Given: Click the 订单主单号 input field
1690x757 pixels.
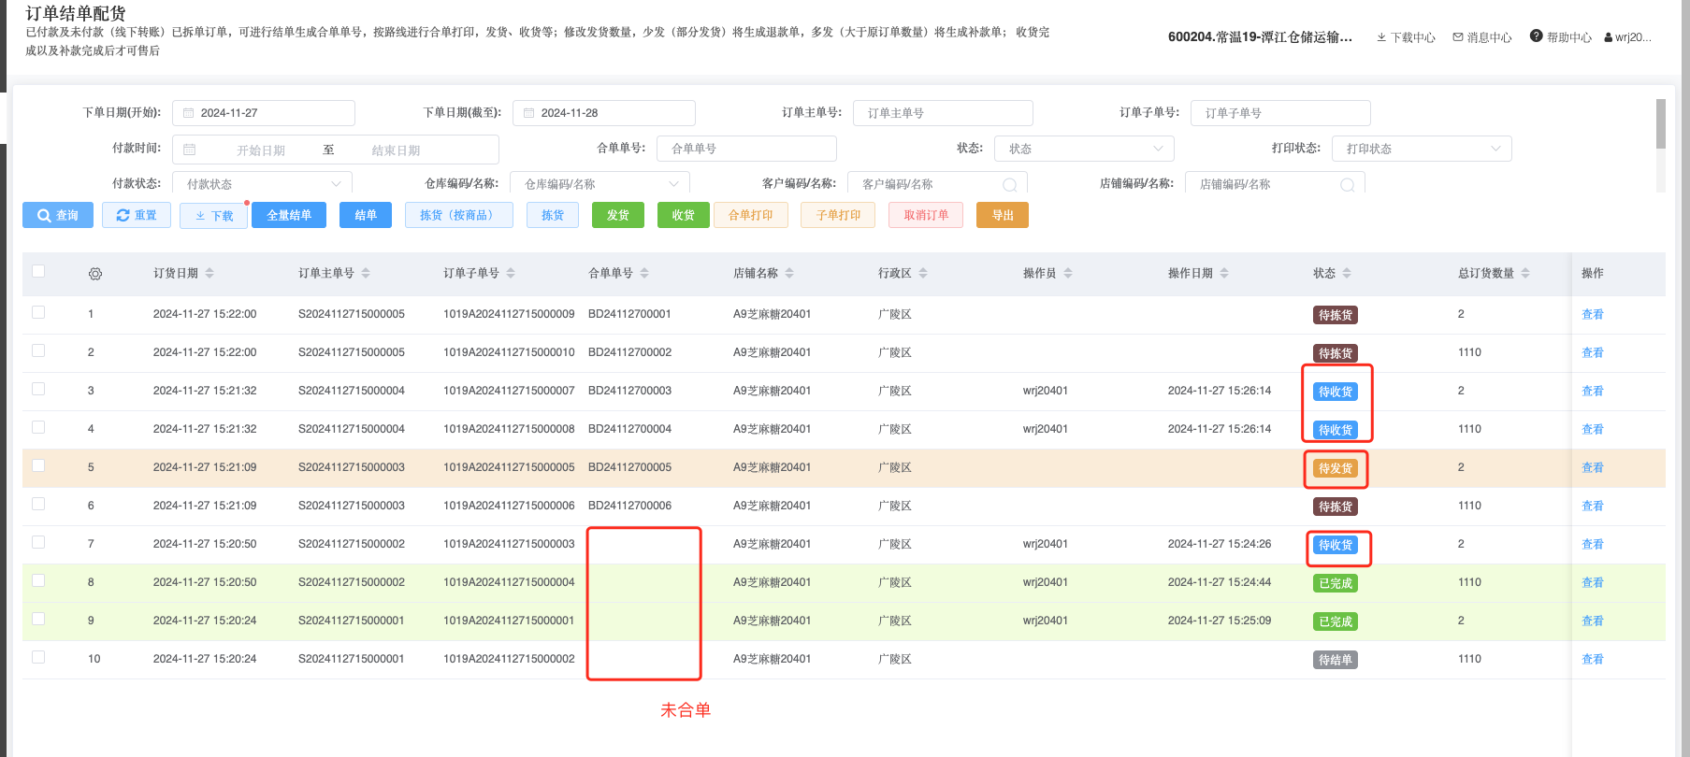Looking at the screenshot, I should (x=943, y=113).
